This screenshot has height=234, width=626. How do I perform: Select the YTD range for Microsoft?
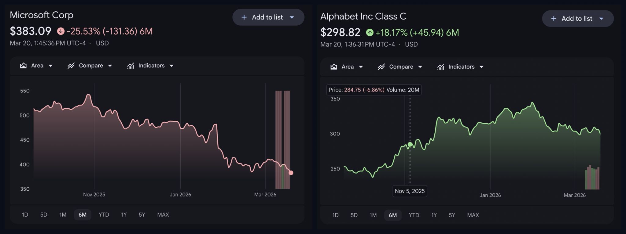(104, 215)
